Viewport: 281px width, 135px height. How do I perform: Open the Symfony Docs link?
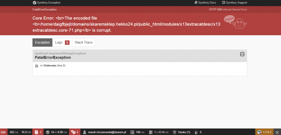[x=205, y=3]
